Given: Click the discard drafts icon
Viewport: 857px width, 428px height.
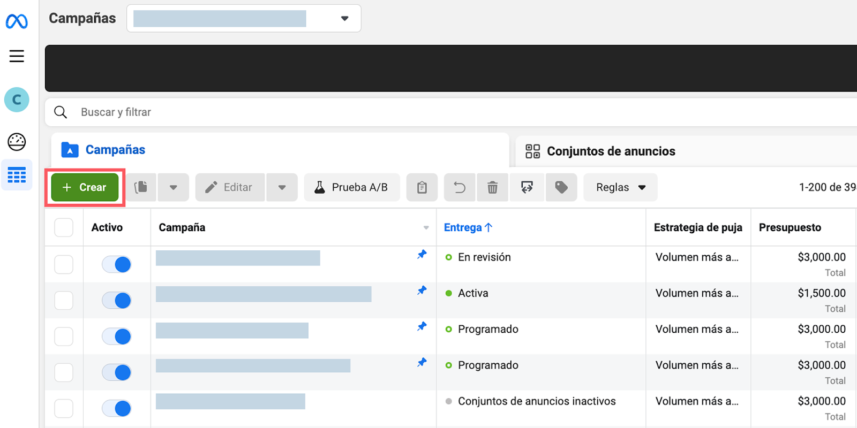Looking at the screenshot, I should point(527,187).
